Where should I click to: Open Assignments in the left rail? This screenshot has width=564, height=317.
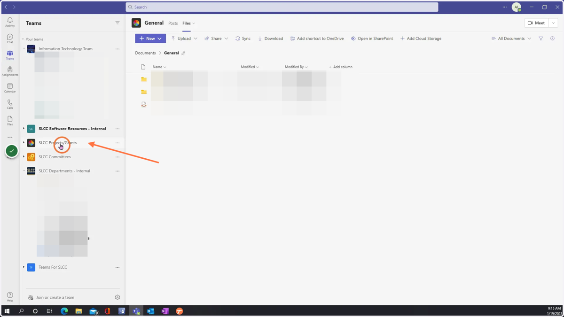pos(10,71)
